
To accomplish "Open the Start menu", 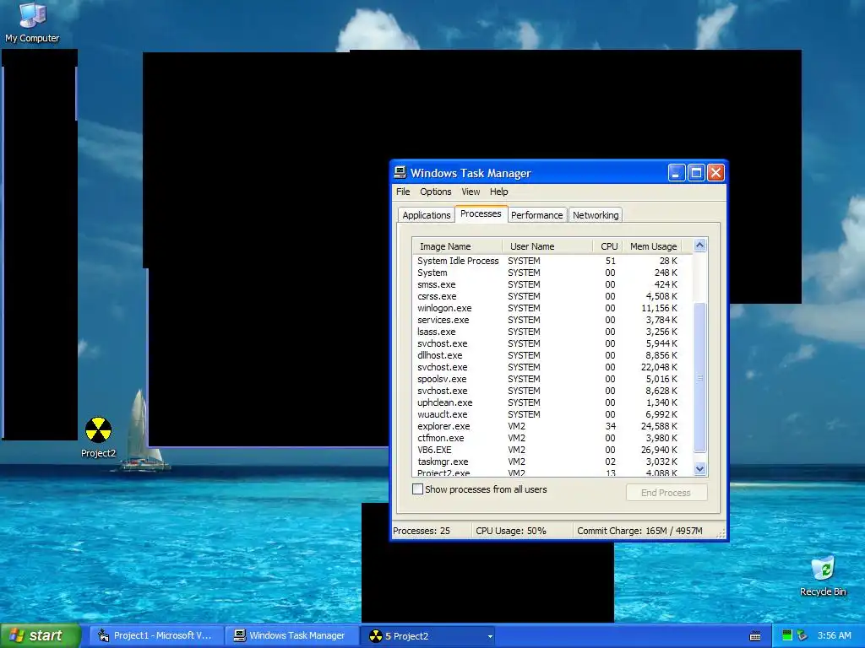I will (x=40, y=636).
